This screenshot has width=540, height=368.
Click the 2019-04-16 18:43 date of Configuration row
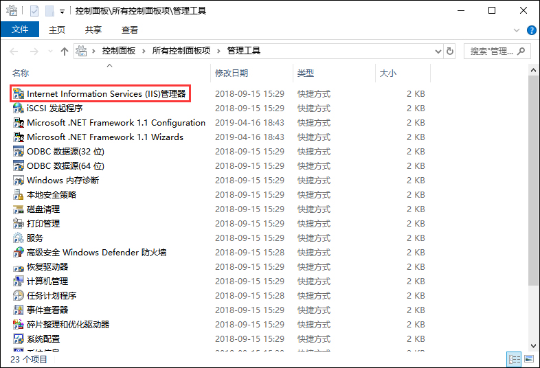tap(249, 122)
